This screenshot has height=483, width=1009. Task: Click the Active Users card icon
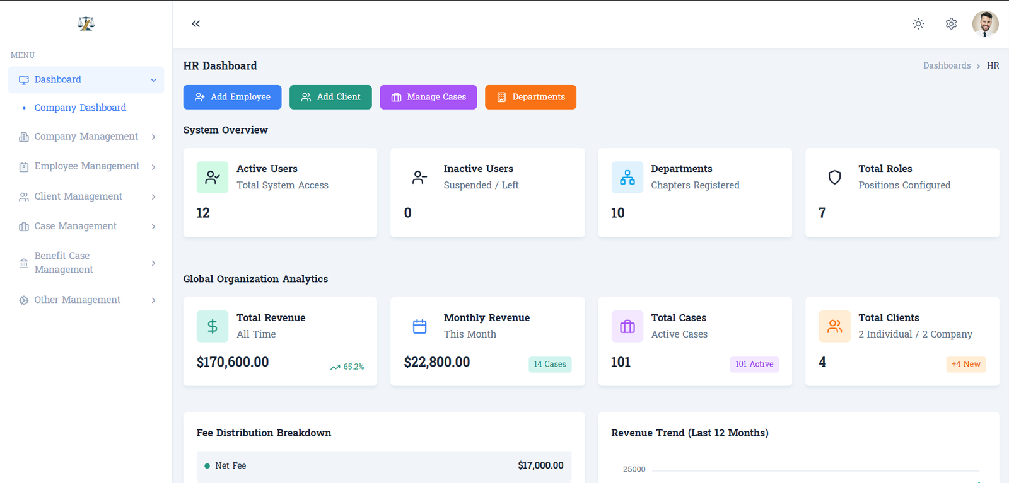[213, 178]
